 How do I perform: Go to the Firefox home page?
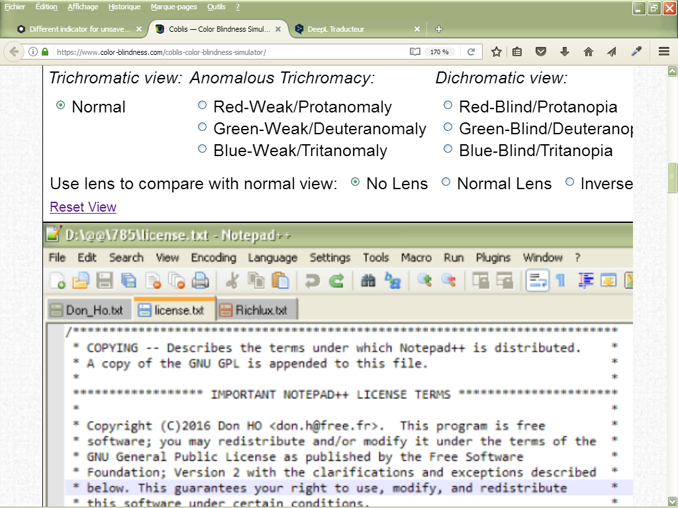pyautogui.click(x=589, y=52)
